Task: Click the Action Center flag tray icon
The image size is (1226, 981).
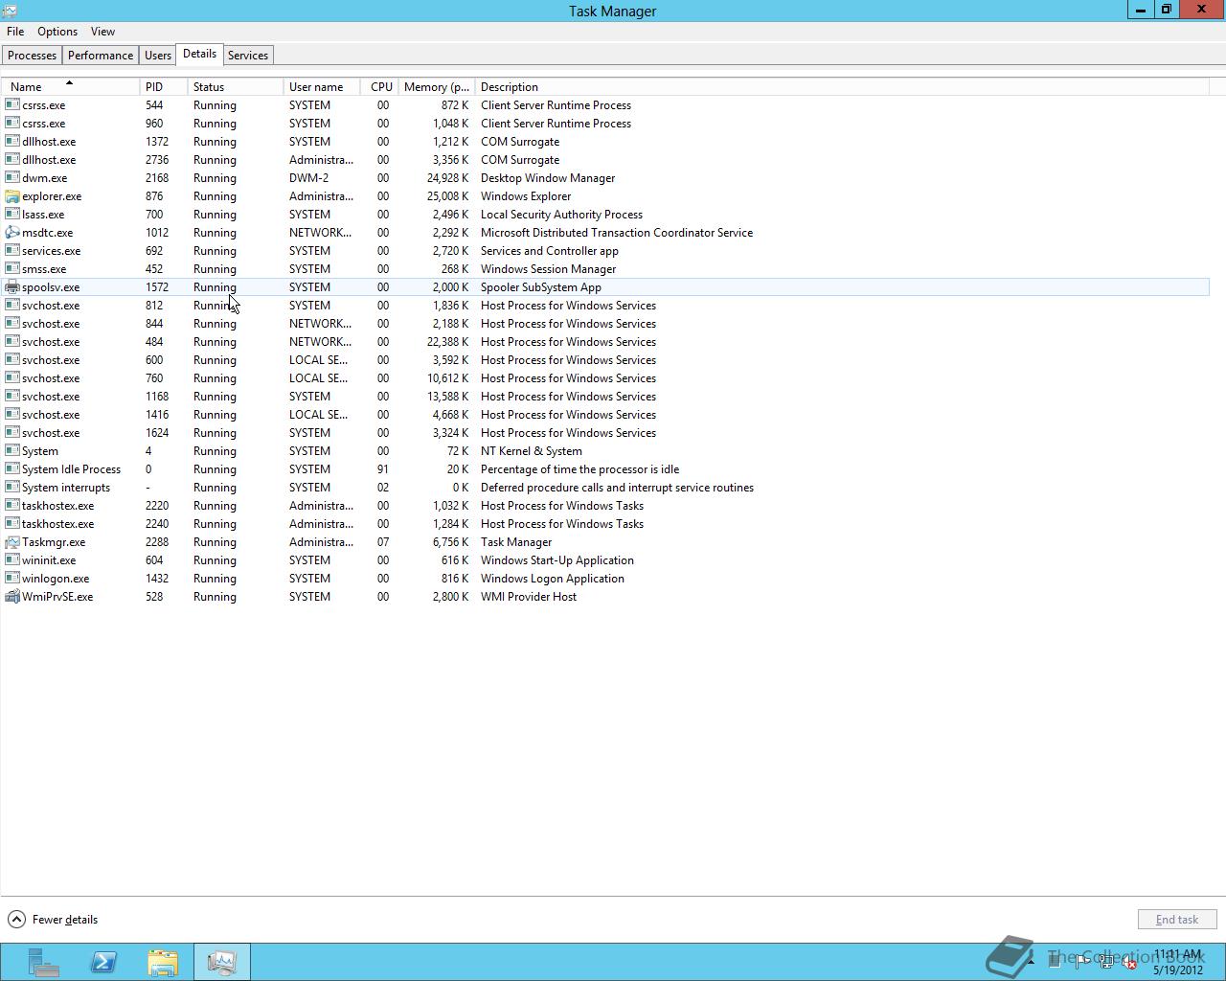Action: [x=1081, y=962]
